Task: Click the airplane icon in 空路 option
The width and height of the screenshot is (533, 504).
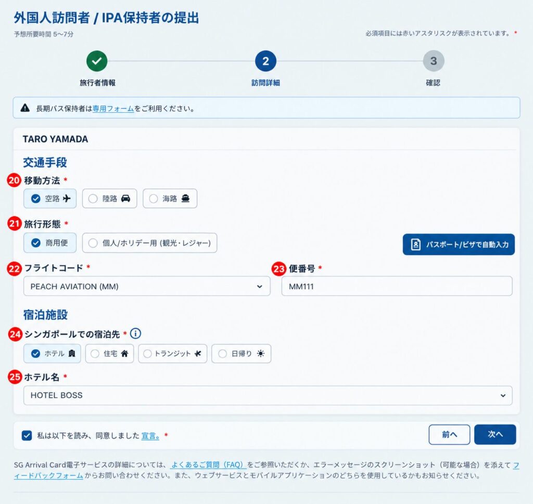Action: pos(67,198)
